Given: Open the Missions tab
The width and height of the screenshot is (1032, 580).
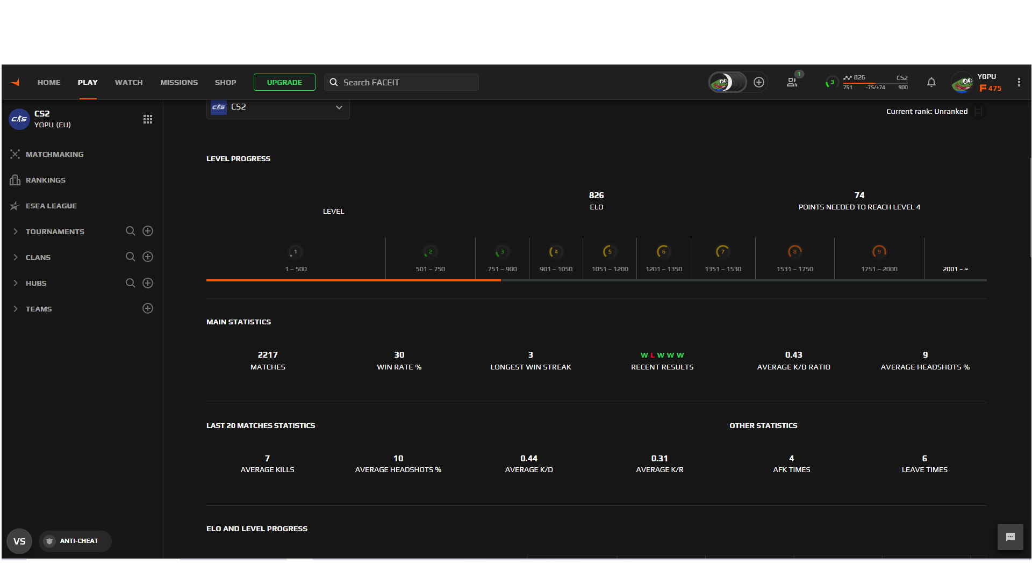Looking at the screenshot, I should (179, 82).
